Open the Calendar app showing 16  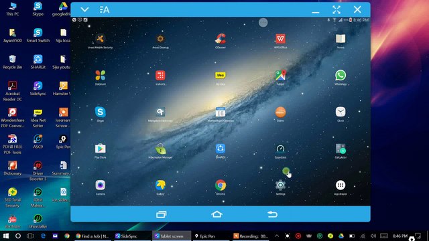click(x=221, y=112)
